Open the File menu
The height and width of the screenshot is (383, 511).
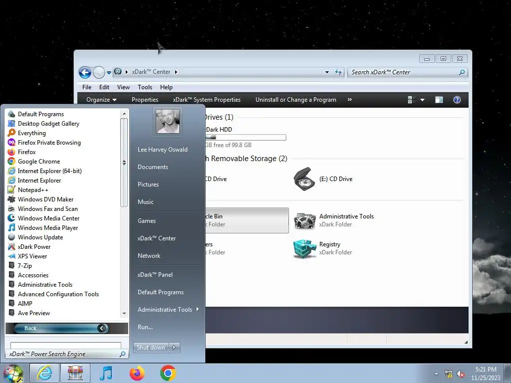pos(87,87)
